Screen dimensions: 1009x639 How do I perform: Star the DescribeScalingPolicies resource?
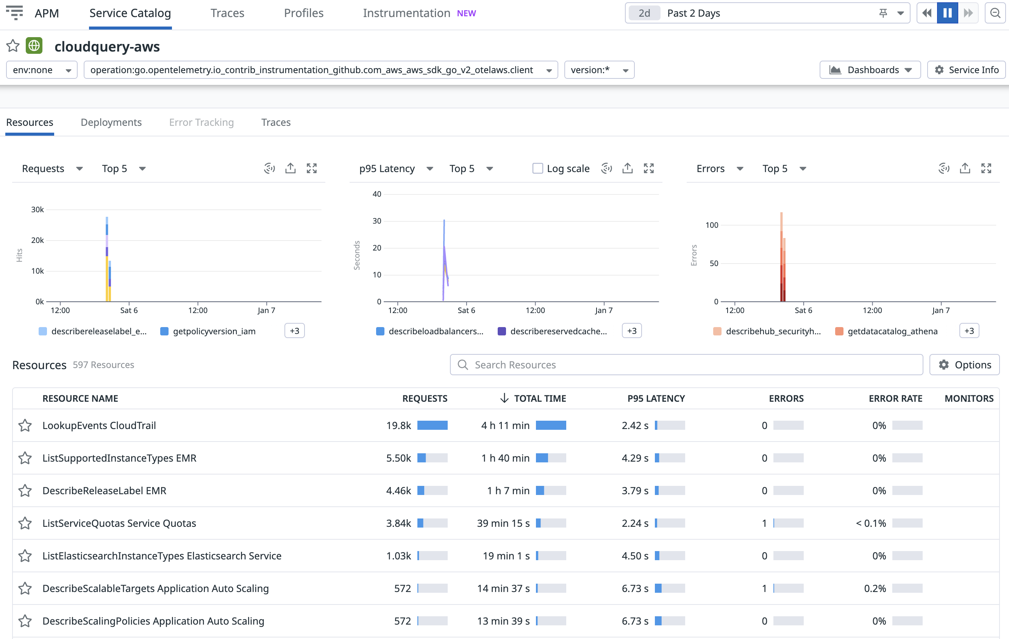[25, 621]
